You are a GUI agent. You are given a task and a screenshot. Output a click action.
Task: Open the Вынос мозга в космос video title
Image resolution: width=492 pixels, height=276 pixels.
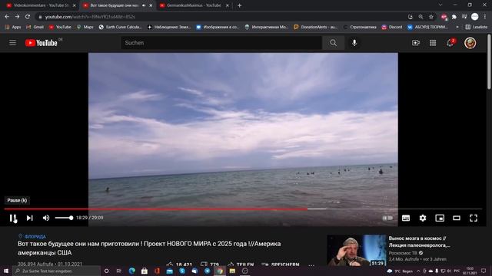click(420, 242)
